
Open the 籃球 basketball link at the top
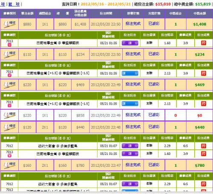click(x=14, y=4)
